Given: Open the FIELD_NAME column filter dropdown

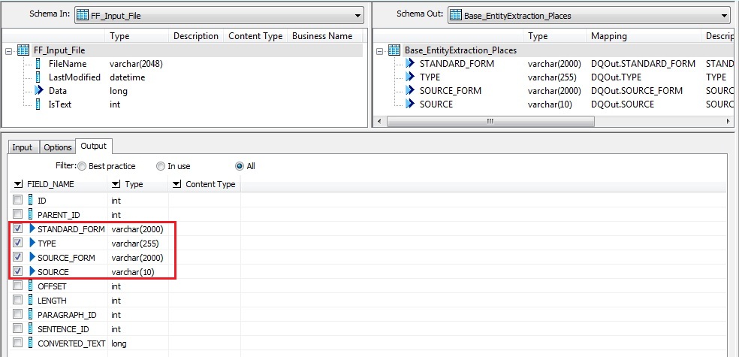Looking at the screenshot, I should pos(18,184).
